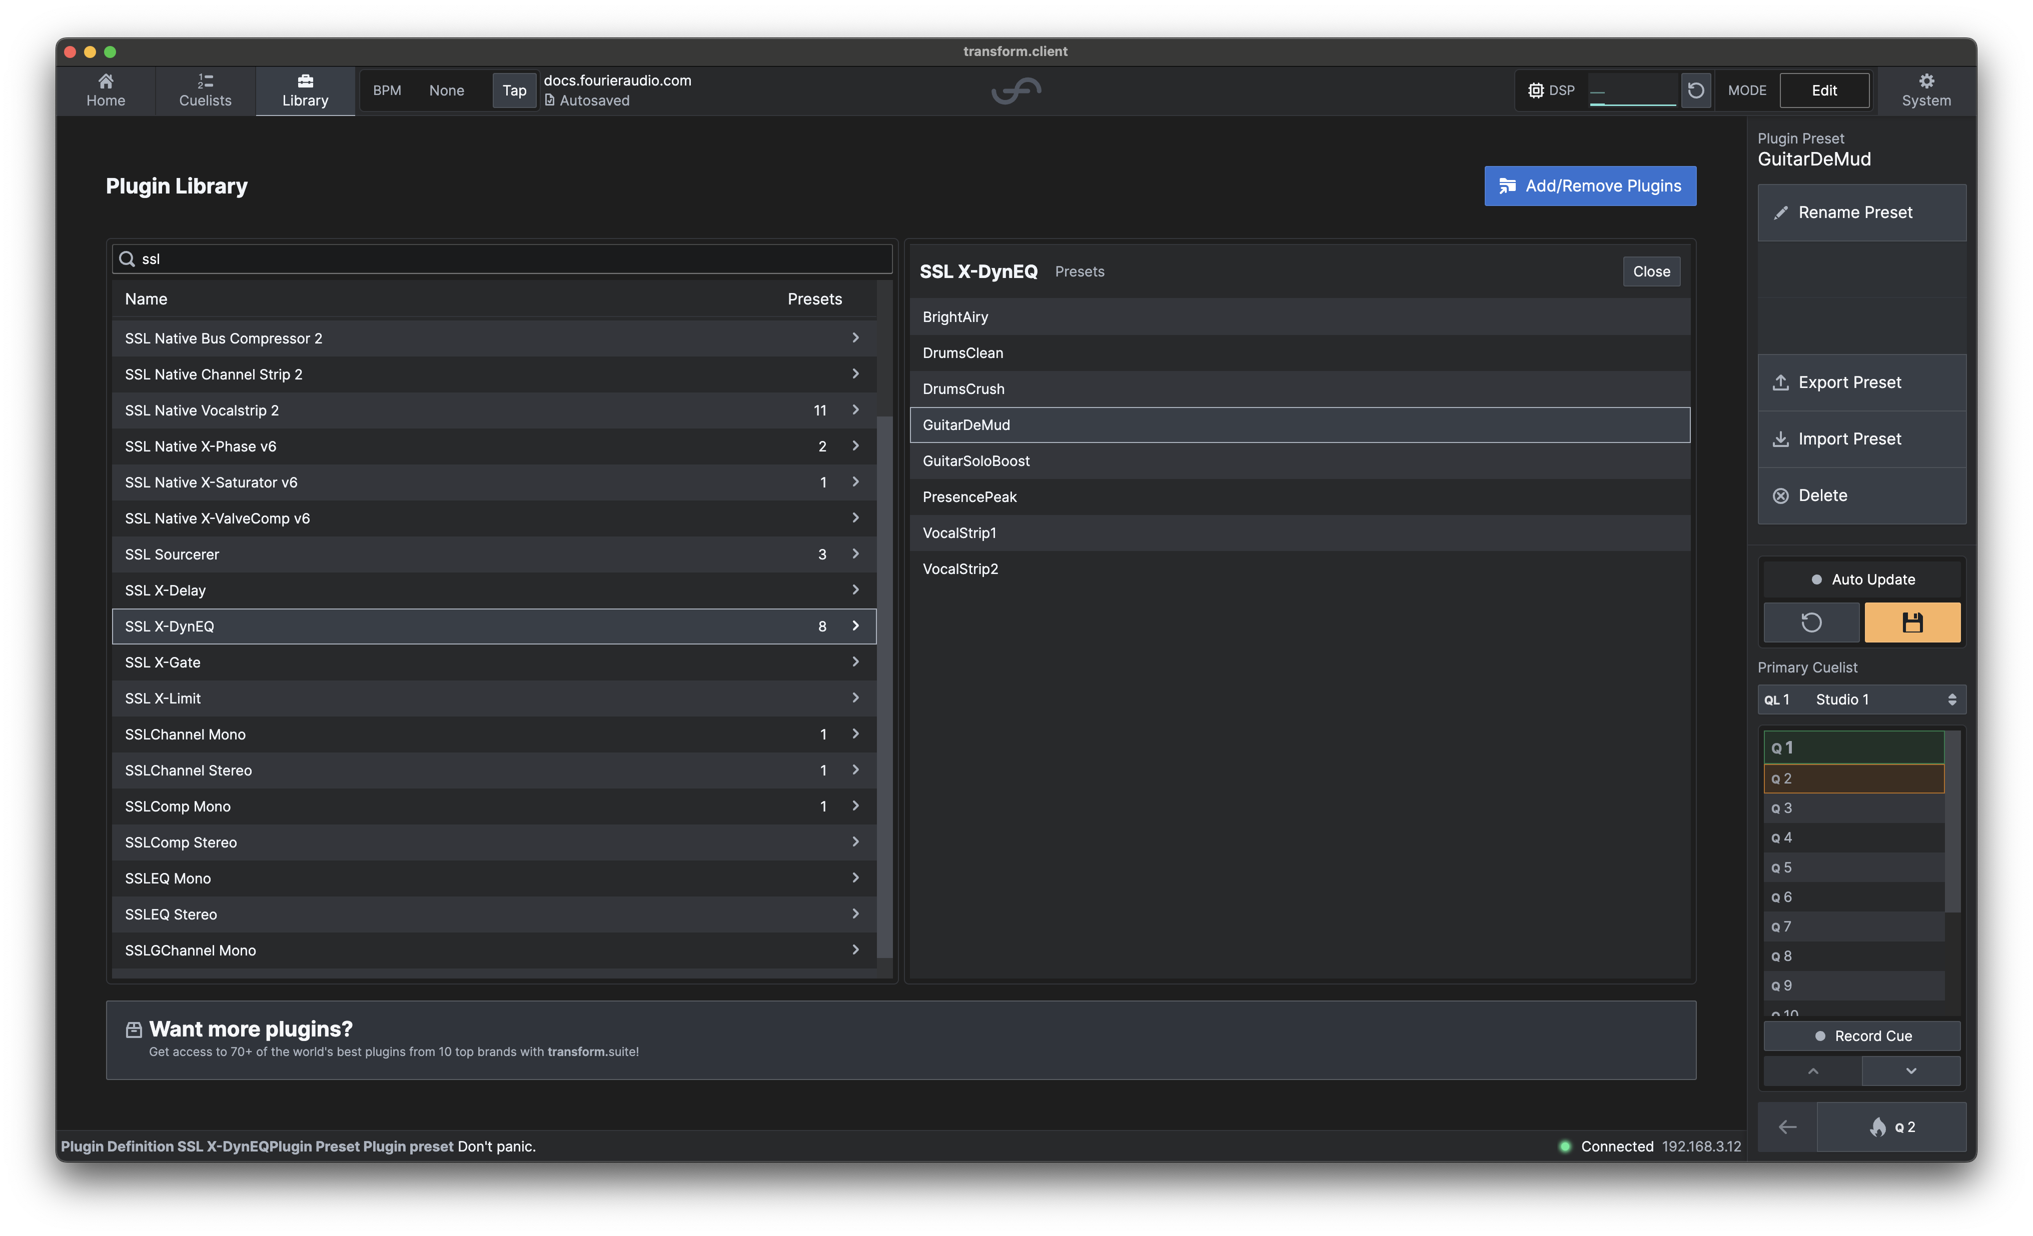Toggle the Edit mode button
This screenshot has height=1236, width=2033.
[1823, 90]
